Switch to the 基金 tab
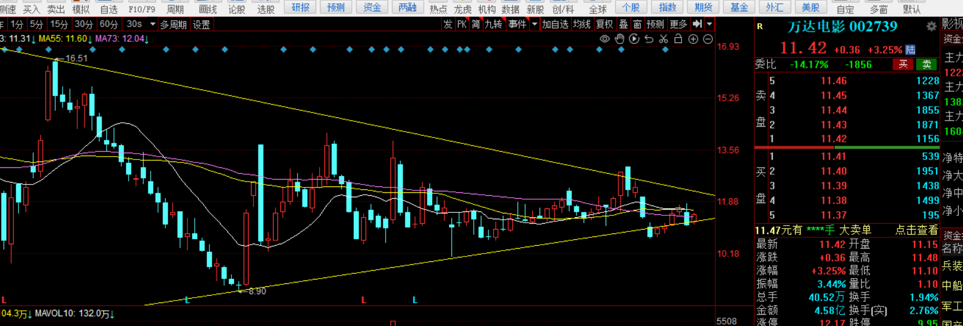 tap(739, 7)
